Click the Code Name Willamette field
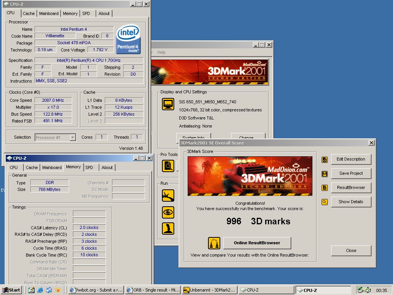The image size is (393, 295). (x=55, y=36)
